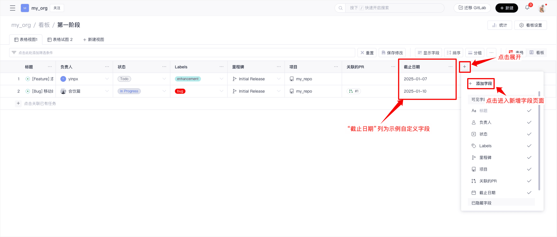557x237 pixels.
Task: Click the red bug label tag
Action: click(180, 91)
